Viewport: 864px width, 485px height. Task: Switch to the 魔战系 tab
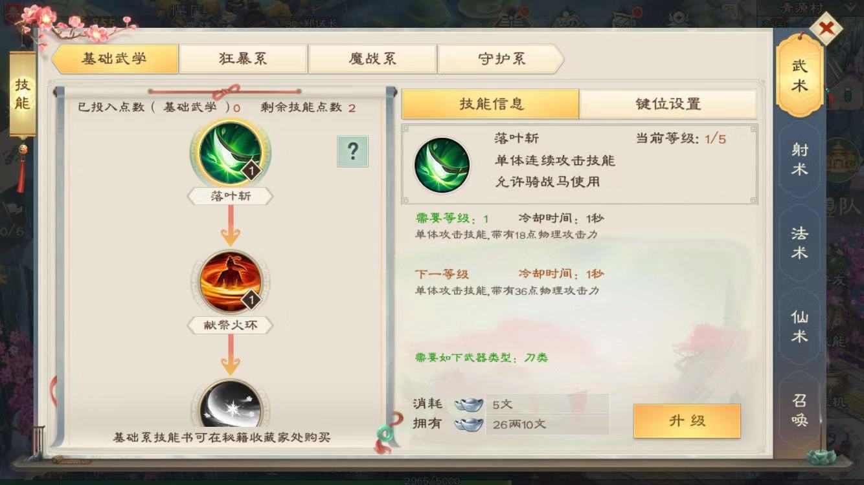(x=372, y=59)
